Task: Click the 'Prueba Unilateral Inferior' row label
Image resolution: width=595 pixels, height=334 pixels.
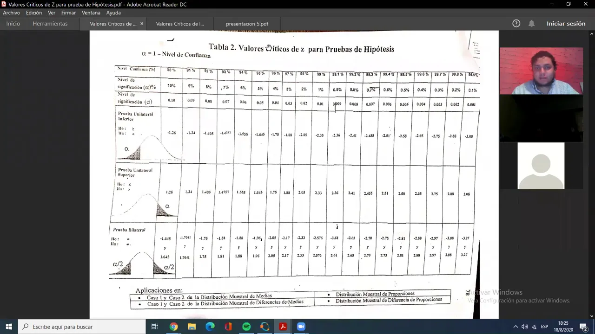Action: [x=135, y=116]
